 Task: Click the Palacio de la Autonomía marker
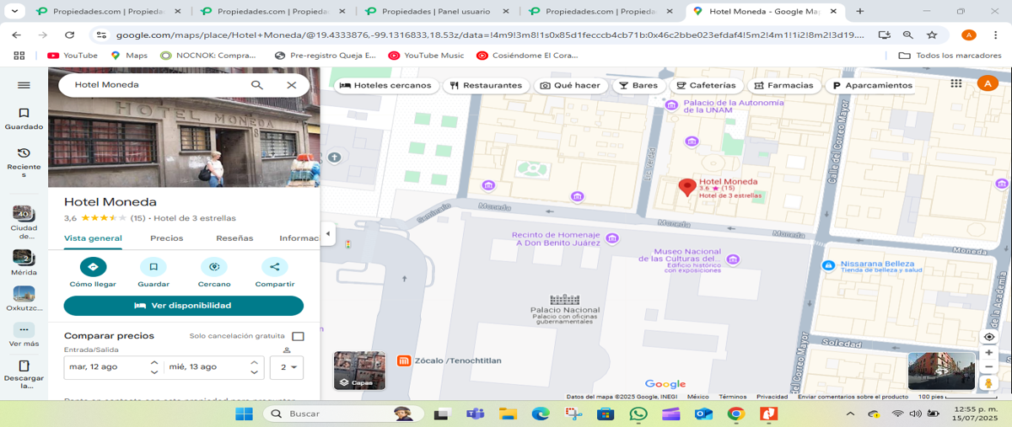tap(671, 105)
